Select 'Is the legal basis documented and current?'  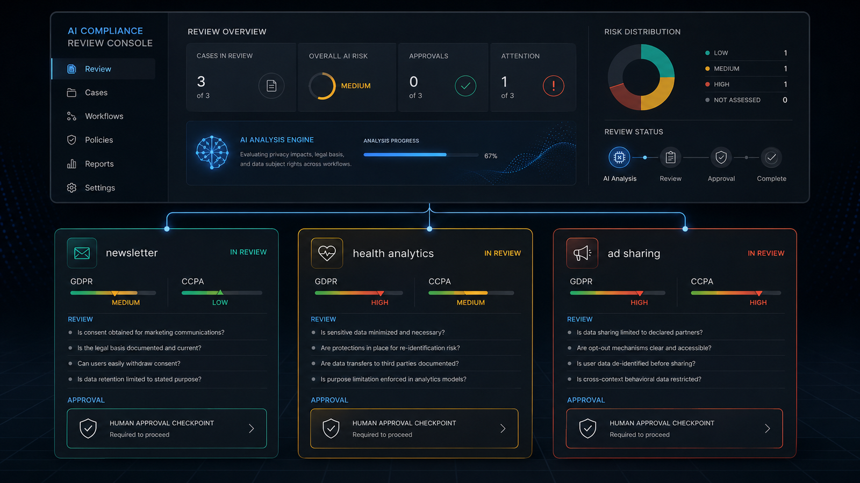139,348
